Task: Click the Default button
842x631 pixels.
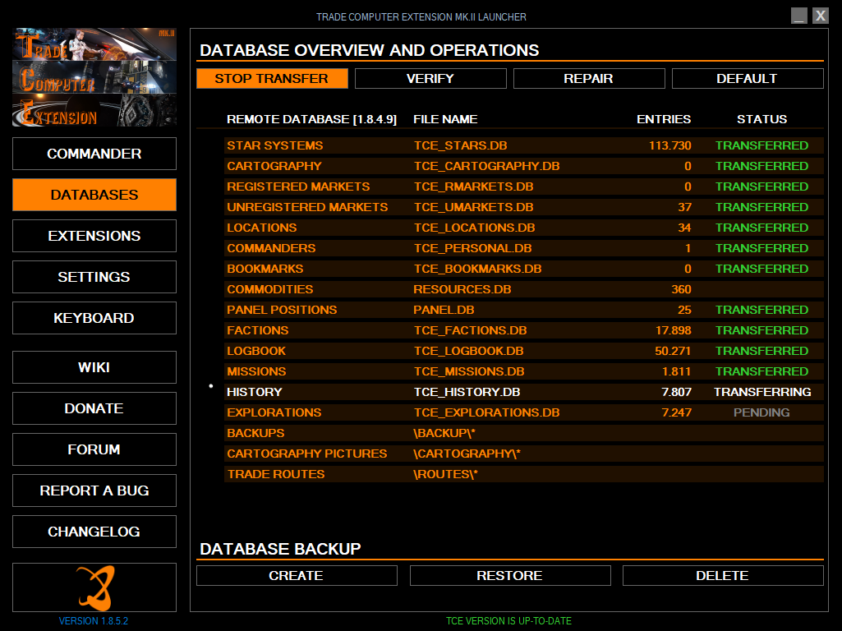Action: click(x=748, y=78)
